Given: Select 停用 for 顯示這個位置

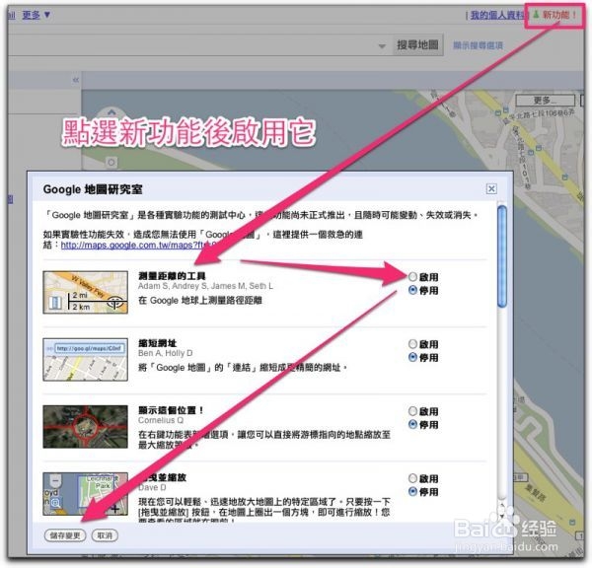Looking at the screenshot, I should pyautogui.click(x=412, y=424).
